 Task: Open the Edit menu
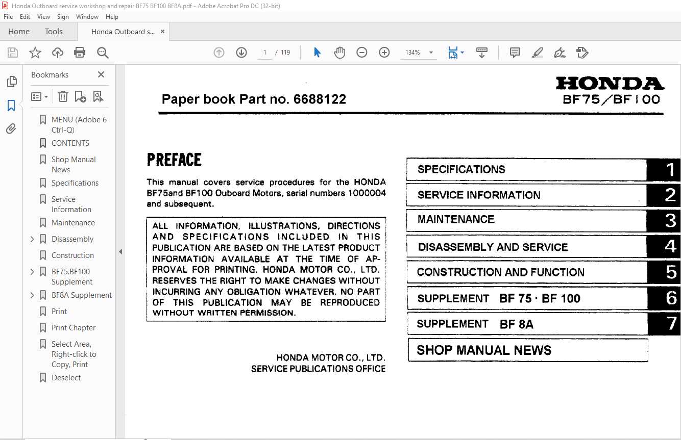(x=25, y=17)
